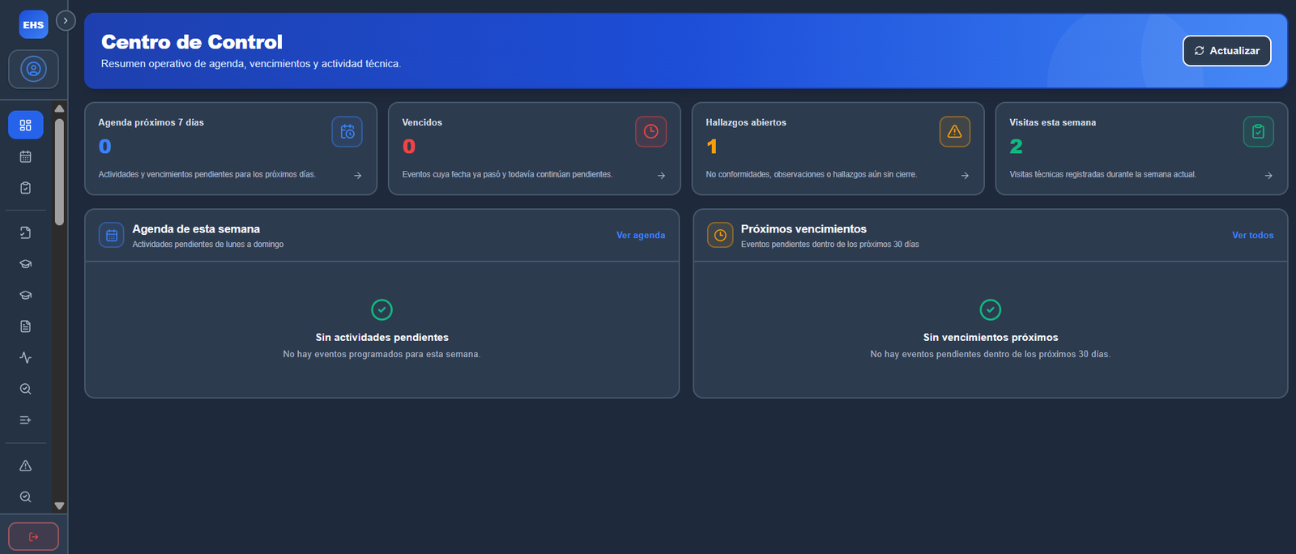Click the red clock icon on Vencidos card
The height and width of the screenshot is (554, 1296).
coord(651,132)
